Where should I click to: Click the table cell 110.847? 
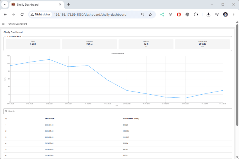tap(126, 137)
